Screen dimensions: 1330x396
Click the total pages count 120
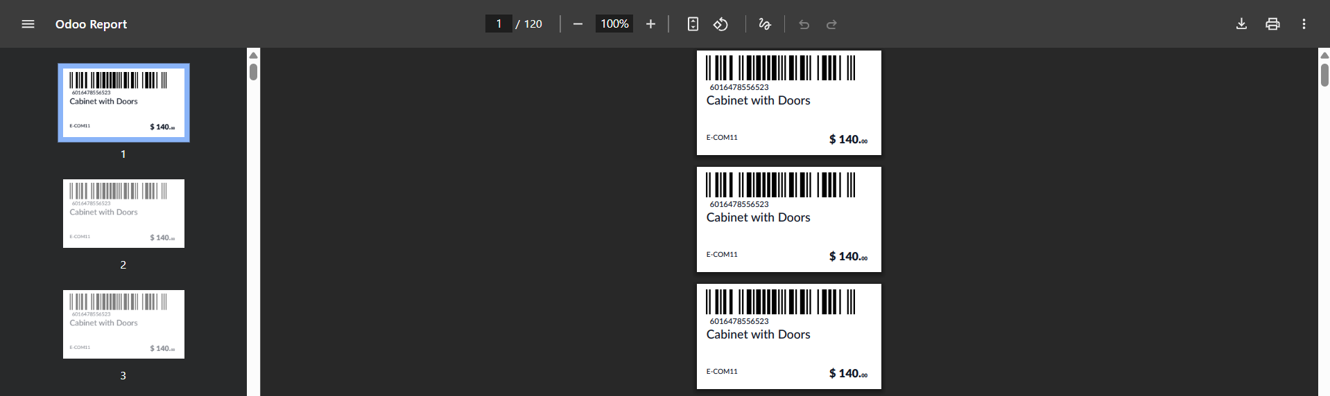tap(533, 24)
